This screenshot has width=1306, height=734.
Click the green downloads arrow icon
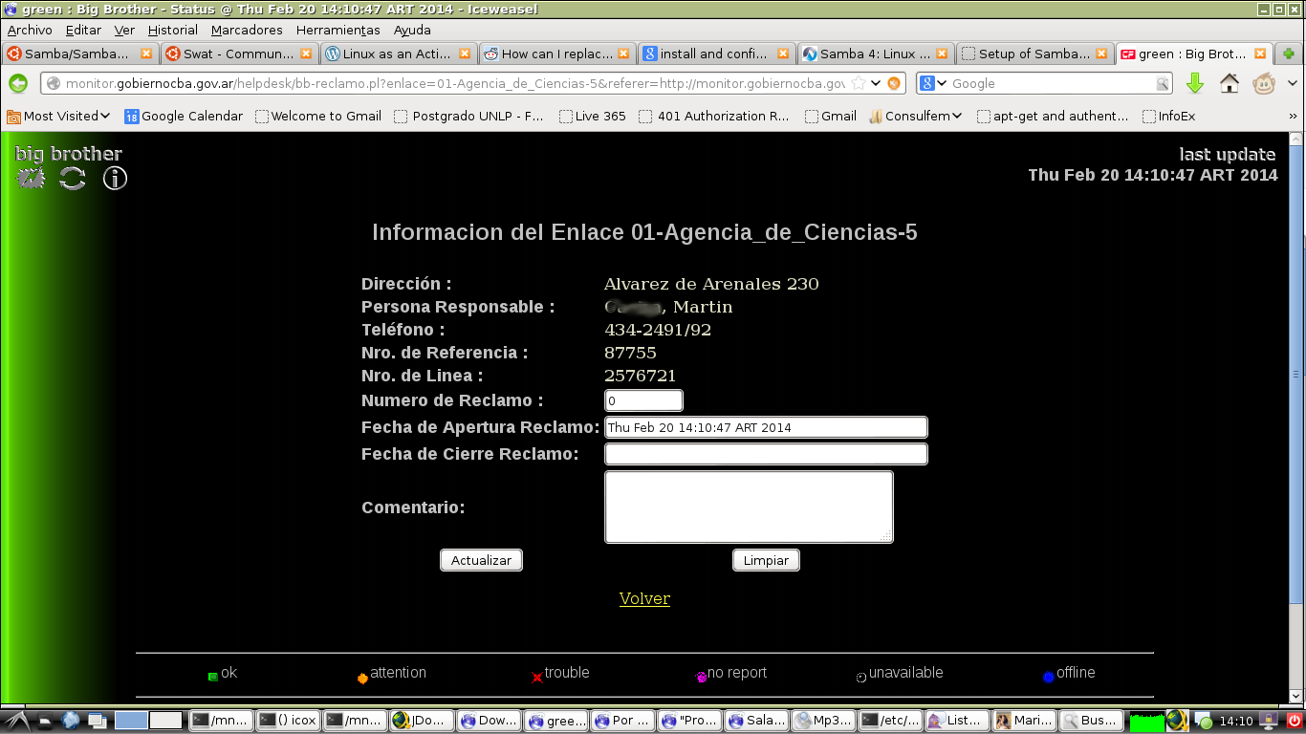point(1195,83)
